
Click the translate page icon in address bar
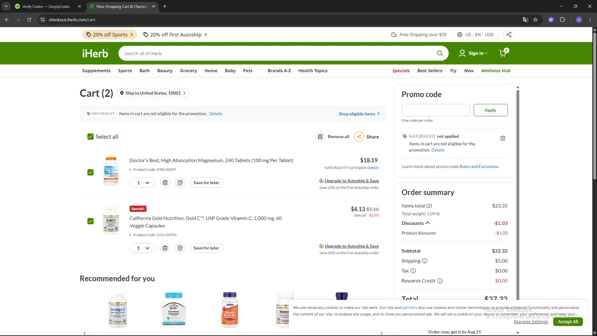pos(525,20)
